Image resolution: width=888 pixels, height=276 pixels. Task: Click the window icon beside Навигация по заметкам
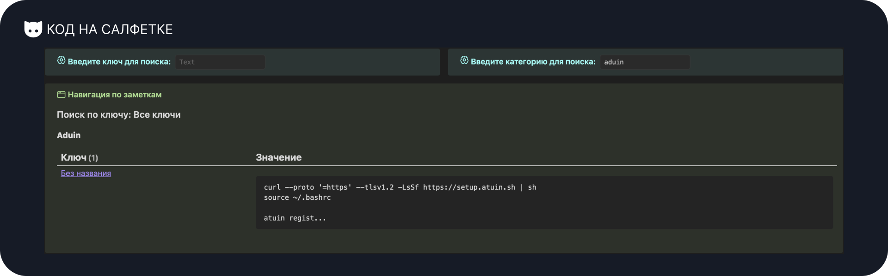[x=61, y=95]
